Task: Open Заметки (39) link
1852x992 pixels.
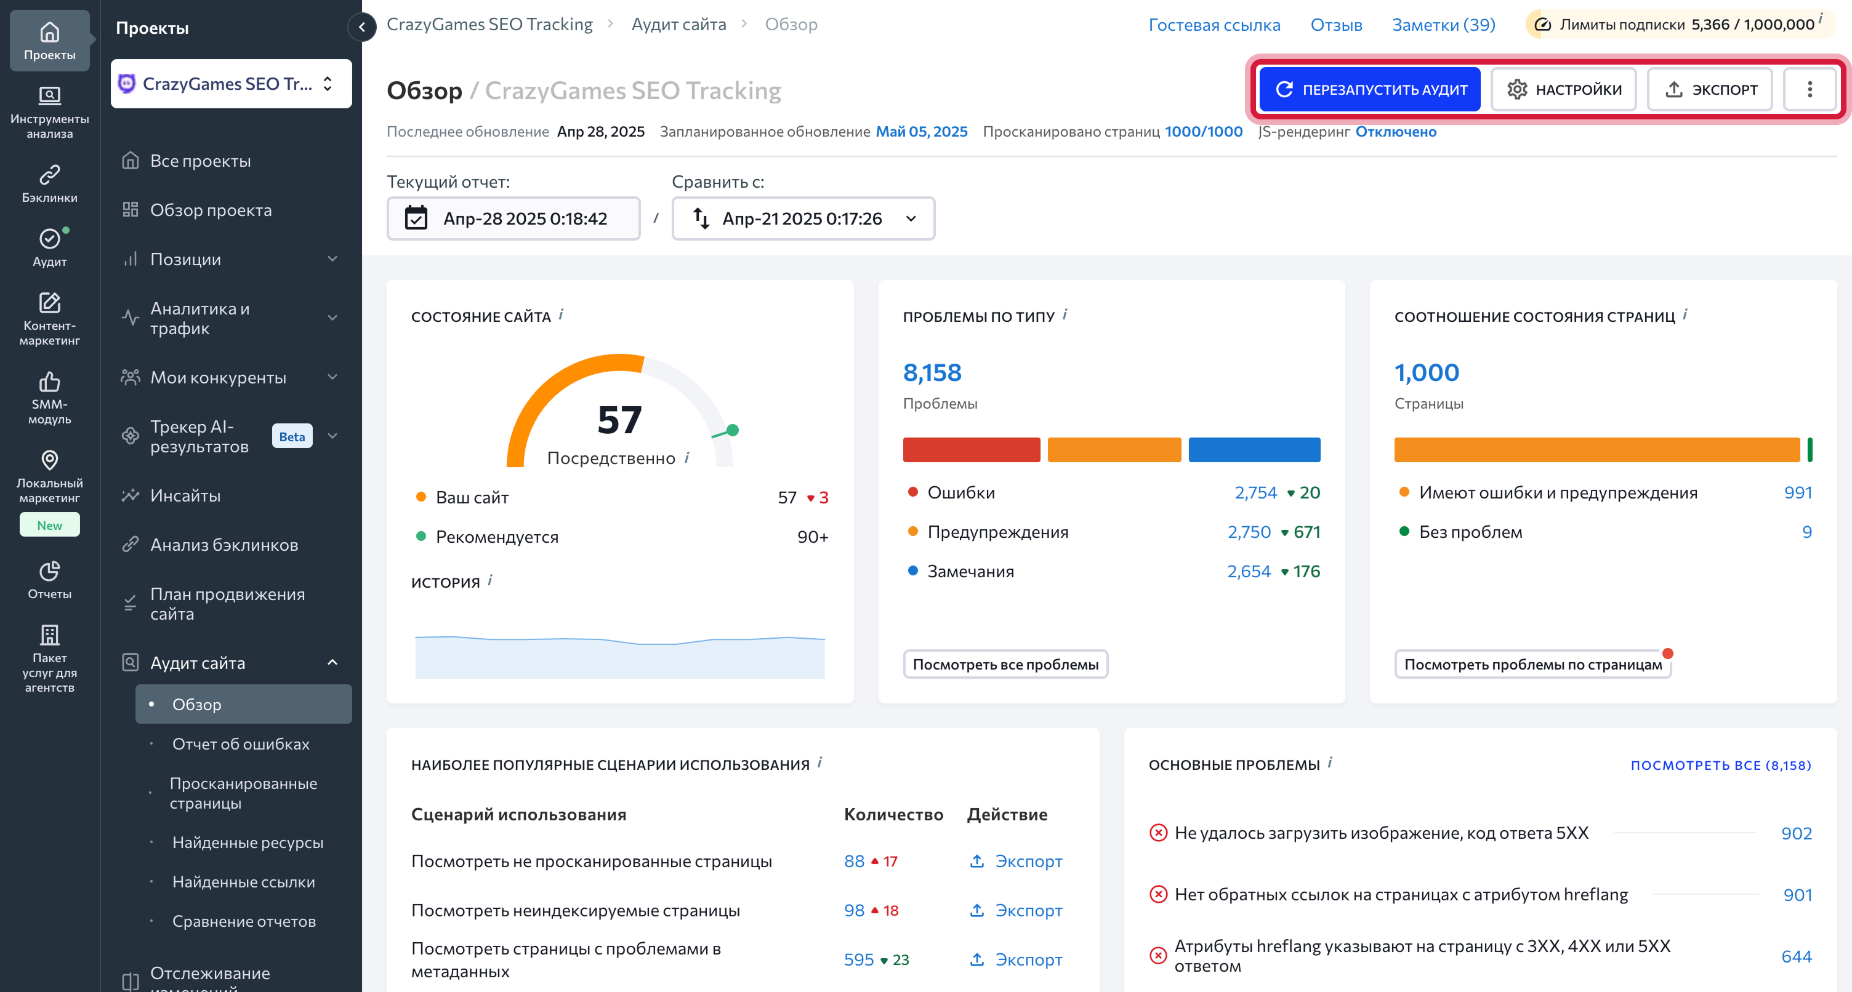Action: click(x=1443, y=25)
